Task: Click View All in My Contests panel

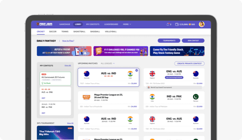Action: point(68,66)
